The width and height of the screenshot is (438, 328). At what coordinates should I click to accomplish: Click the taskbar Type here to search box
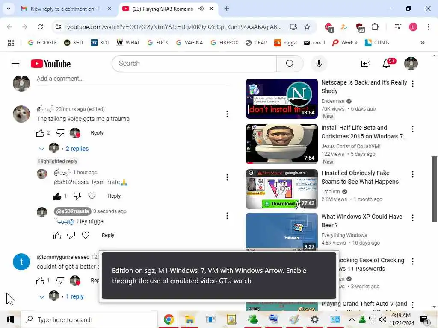[89, 319]
